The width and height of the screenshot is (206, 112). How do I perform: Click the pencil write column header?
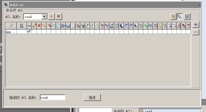coord(34,26)
